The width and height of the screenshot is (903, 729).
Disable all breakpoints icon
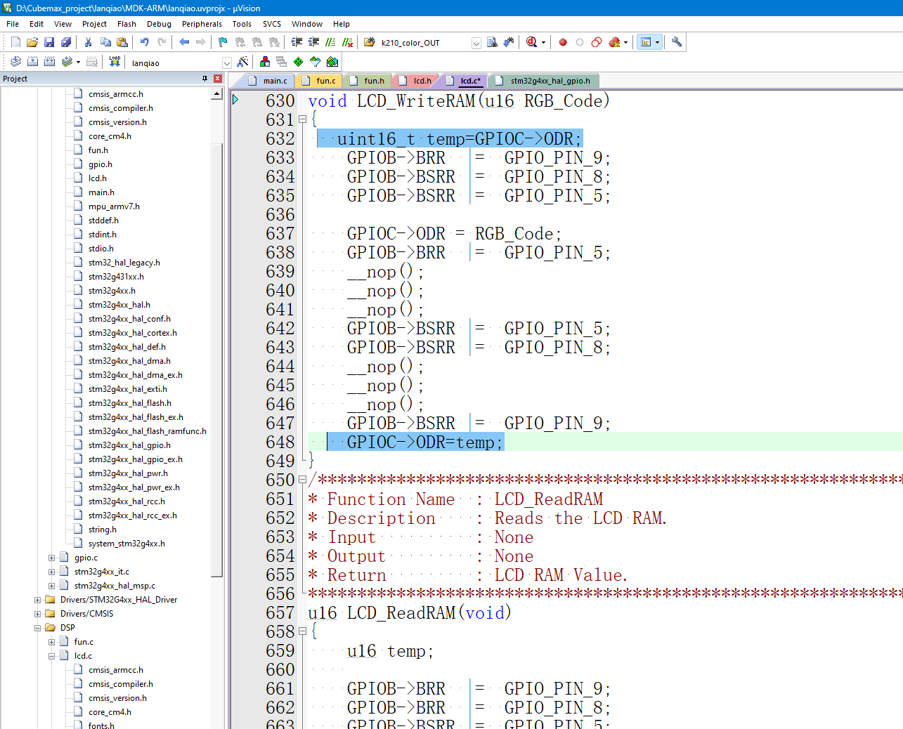(x=597, y=42)
